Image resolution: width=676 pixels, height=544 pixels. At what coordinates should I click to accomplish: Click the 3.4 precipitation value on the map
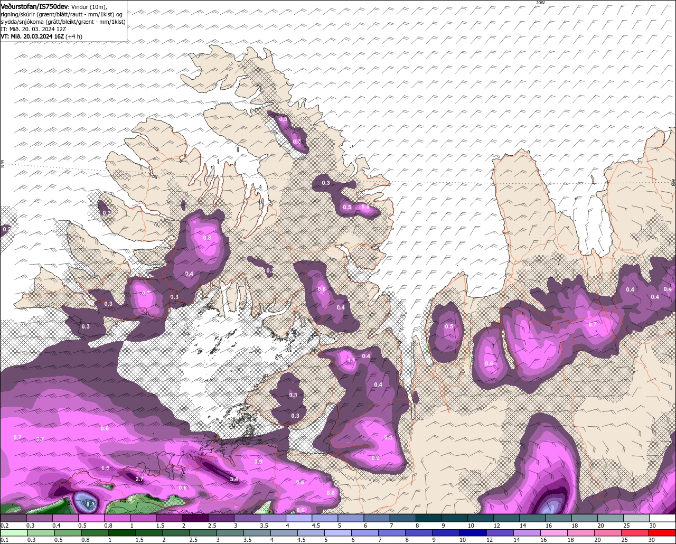pyautogui.click(x=234, y=480)
